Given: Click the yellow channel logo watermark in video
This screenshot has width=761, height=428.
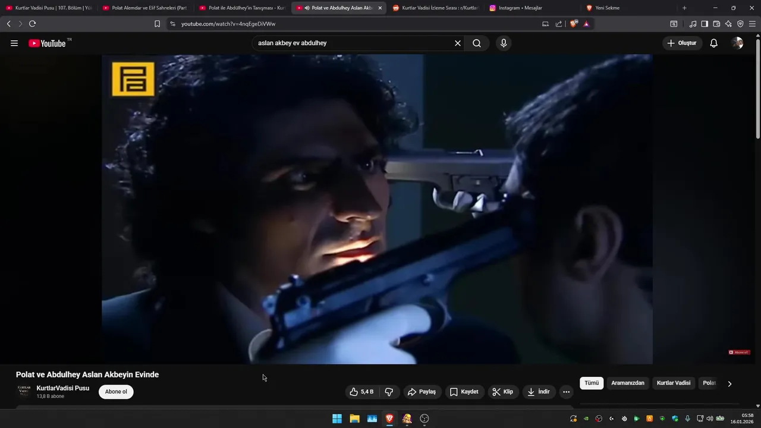Looking at the screenshot, I should [x=133, y=79].
